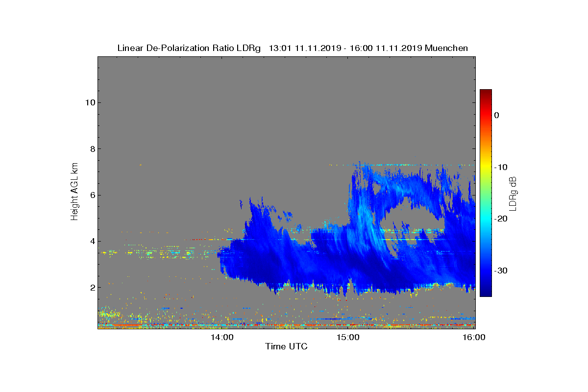Click the plot title "Linear De-Polarization Ratio LDRg"
Viewport: 588px width, 392px height.
189,48
